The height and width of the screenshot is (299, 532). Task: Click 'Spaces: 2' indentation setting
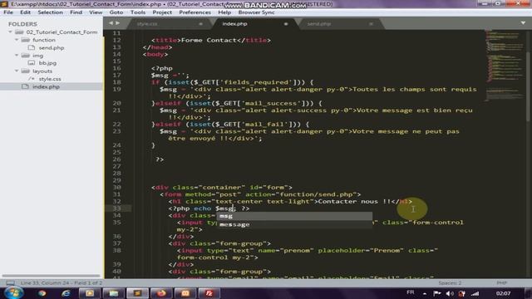[x=450, y=282]
